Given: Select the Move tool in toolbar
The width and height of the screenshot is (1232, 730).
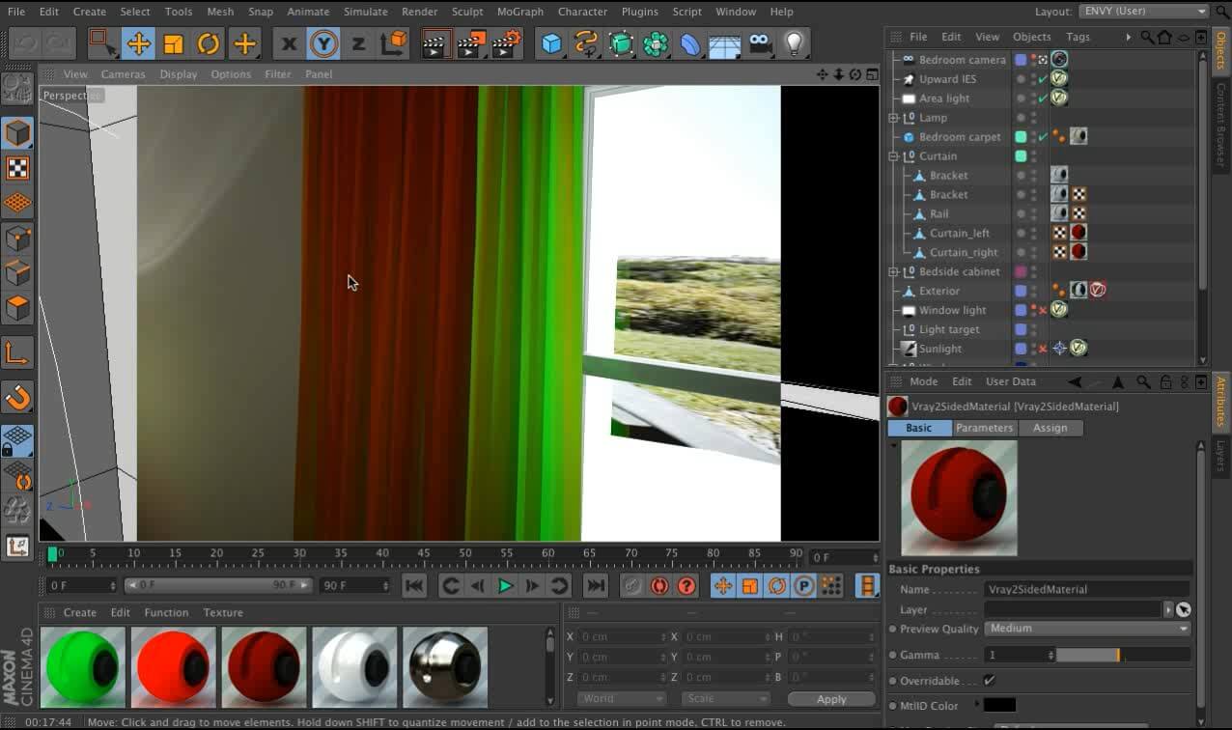Looking at the screenshot, I should (138, 44).
